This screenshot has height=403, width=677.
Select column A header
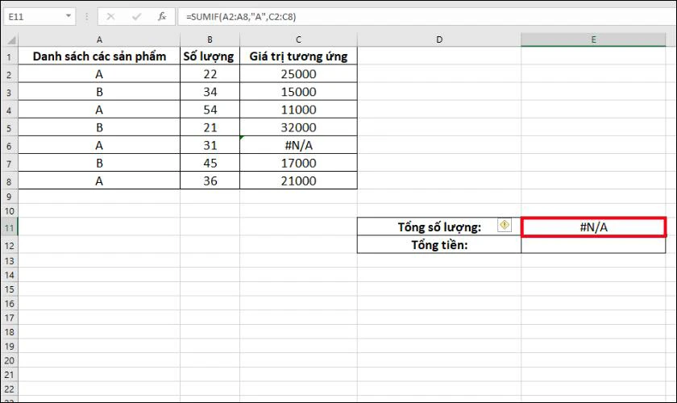point(99,39)
